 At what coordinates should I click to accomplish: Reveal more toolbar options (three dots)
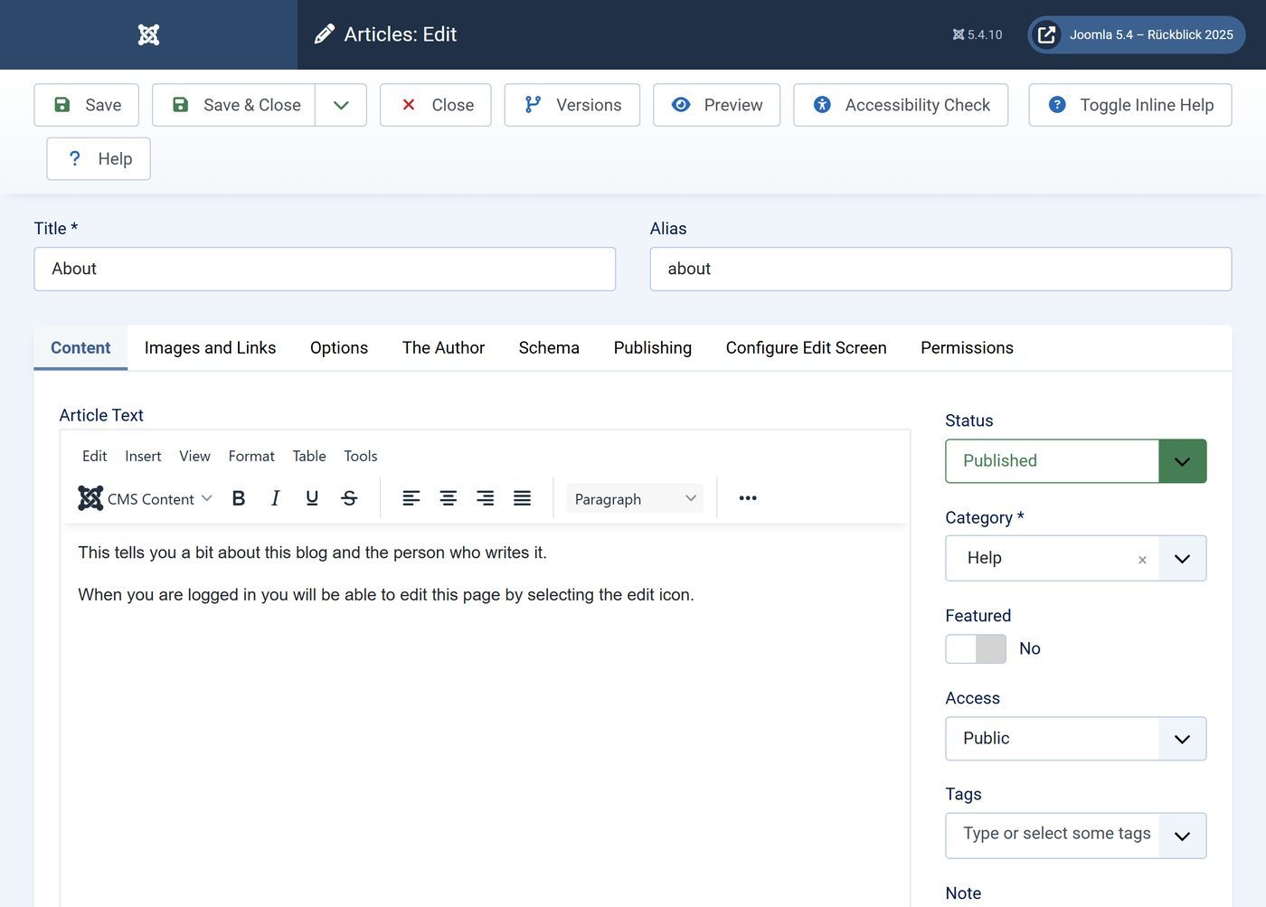click(x=748, y=498)
